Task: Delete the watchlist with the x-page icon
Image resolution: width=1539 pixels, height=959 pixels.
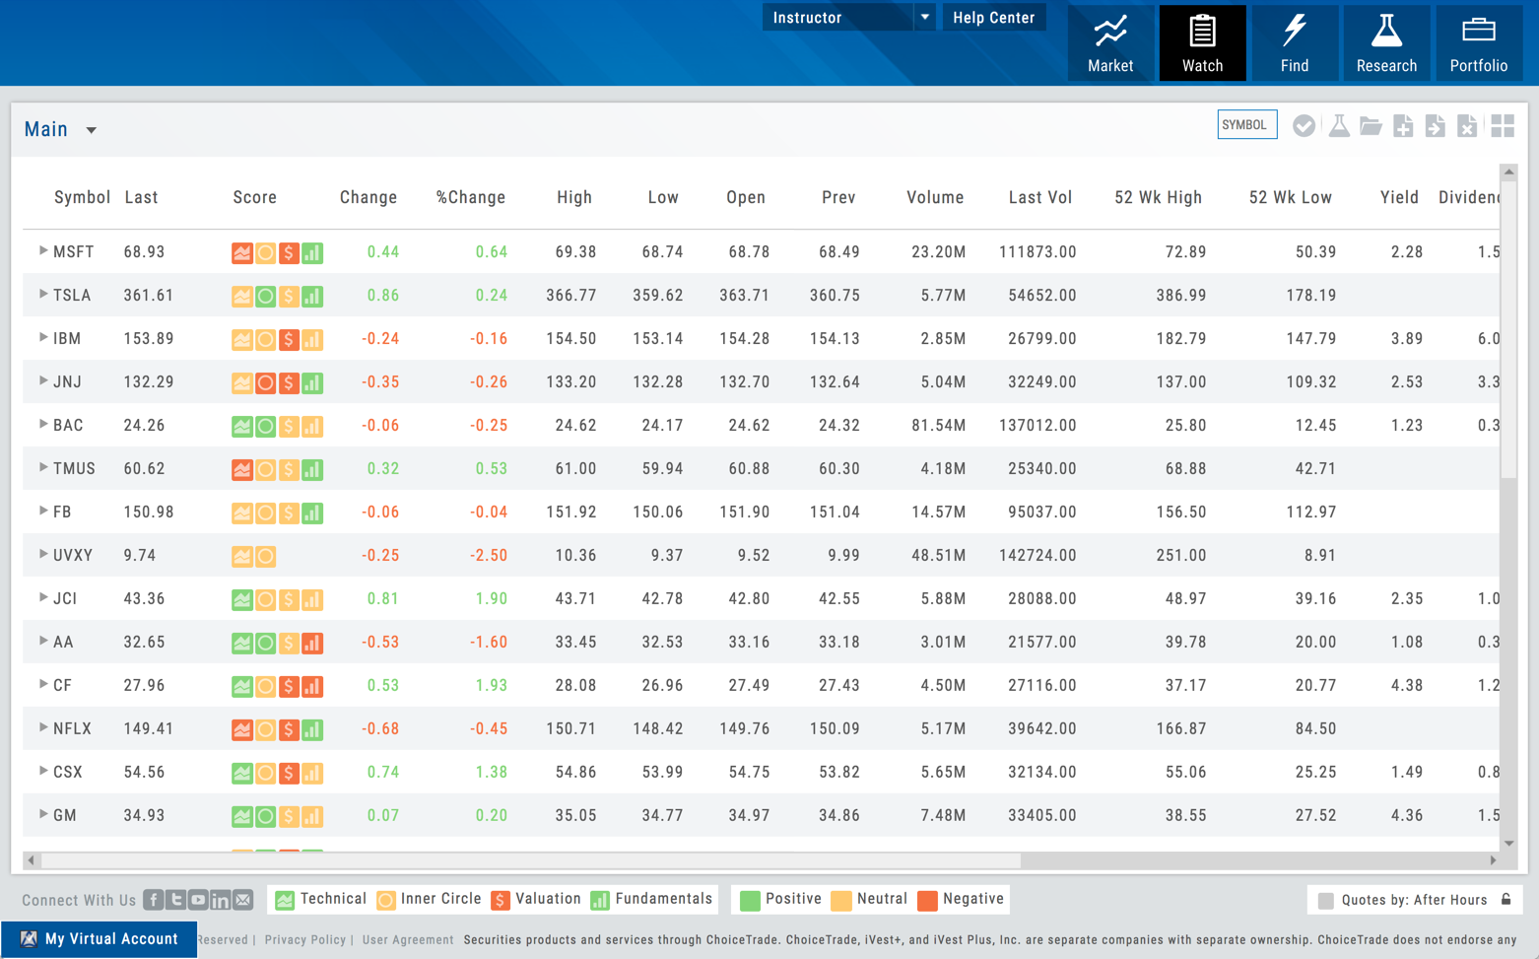Action: coord(1467,126)
